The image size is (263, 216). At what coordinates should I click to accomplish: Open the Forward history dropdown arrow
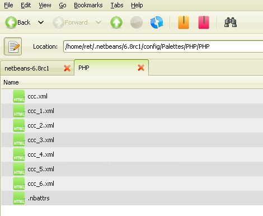(98, 22)
